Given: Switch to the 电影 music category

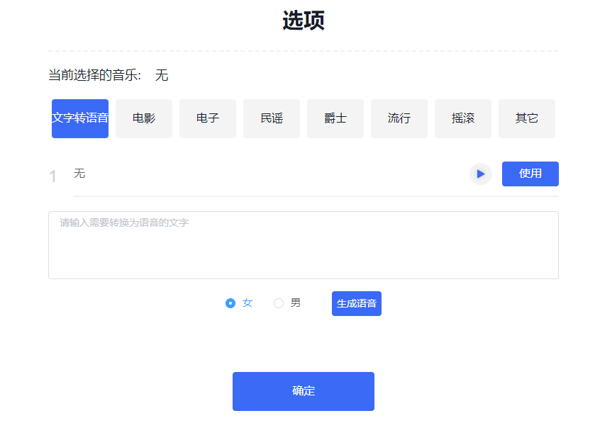Looking at the screenshot, I should [143, 118].
